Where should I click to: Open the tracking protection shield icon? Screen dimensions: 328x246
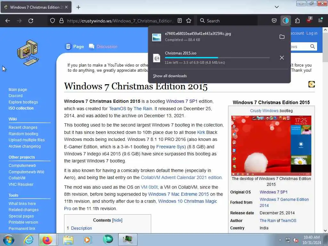tap(53, 21)
